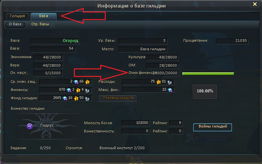Click diamond icon in Фонд гильдии row
This screenshot has width=262, height=164.
point(65,98)
